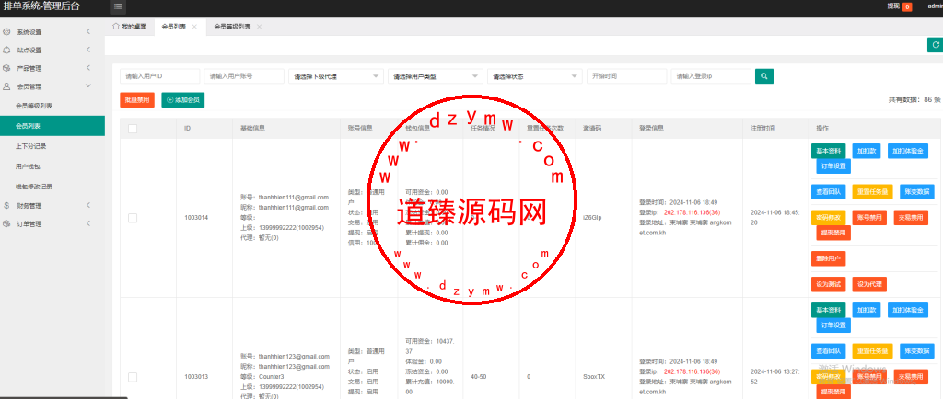943x399 pixels.
Task: Click 设为代理 for member 1003014
Action: pos(869,284)
